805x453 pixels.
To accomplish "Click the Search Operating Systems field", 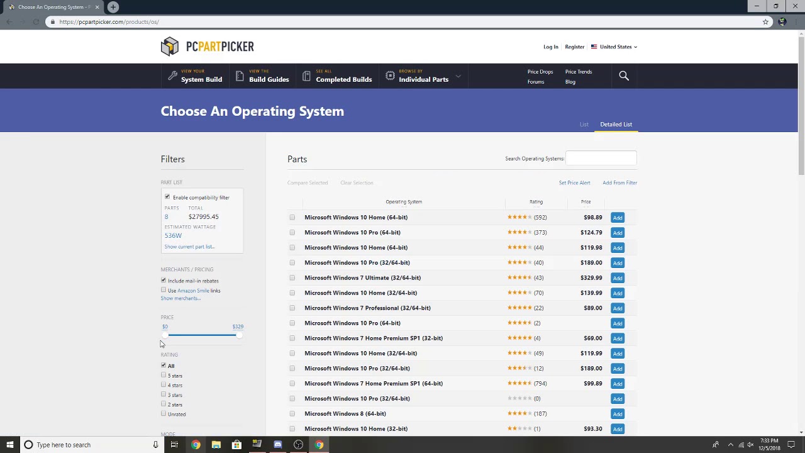I will coord(601,159).
